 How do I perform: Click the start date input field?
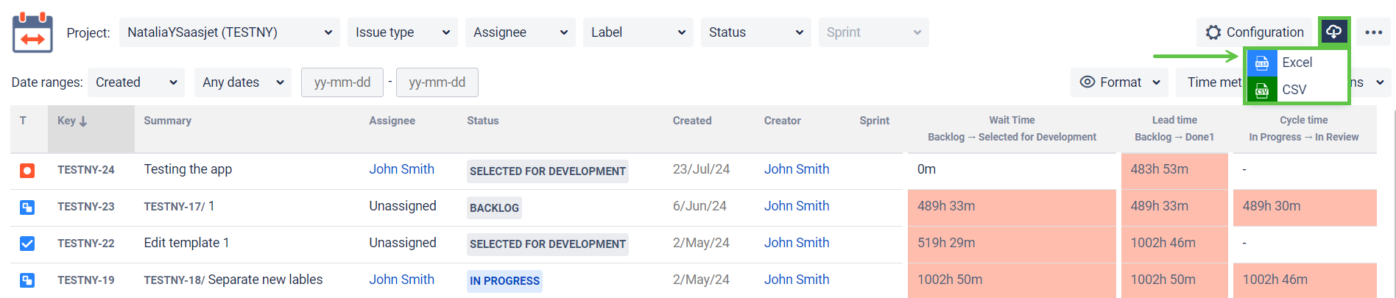click(342, 82)
